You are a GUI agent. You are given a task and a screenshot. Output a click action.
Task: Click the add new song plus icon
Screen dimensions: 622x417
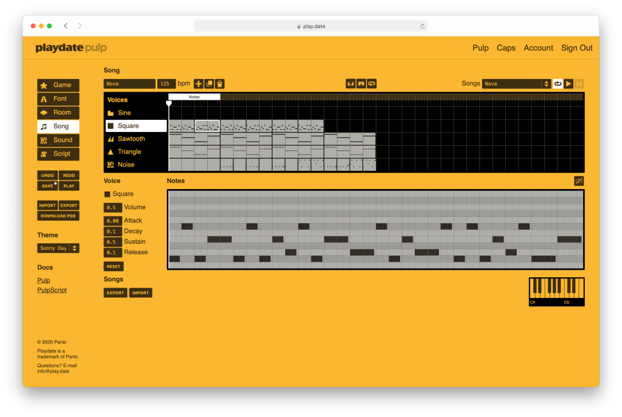pyautogui.click(x=198, y=84)
